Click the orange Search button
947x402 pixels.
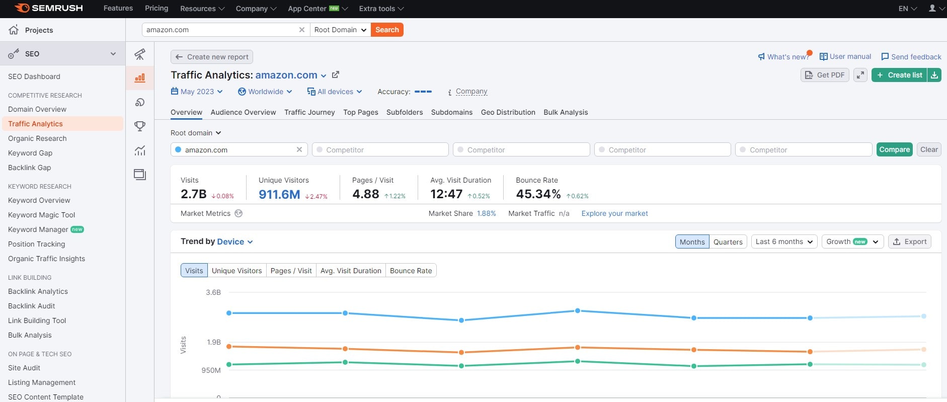pyautogui.click(x=387, y=30)
